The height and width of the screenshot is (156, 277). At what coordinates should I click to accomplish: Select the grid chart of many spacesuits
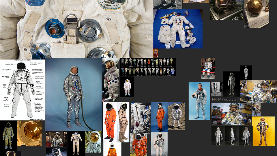[148, 67]
